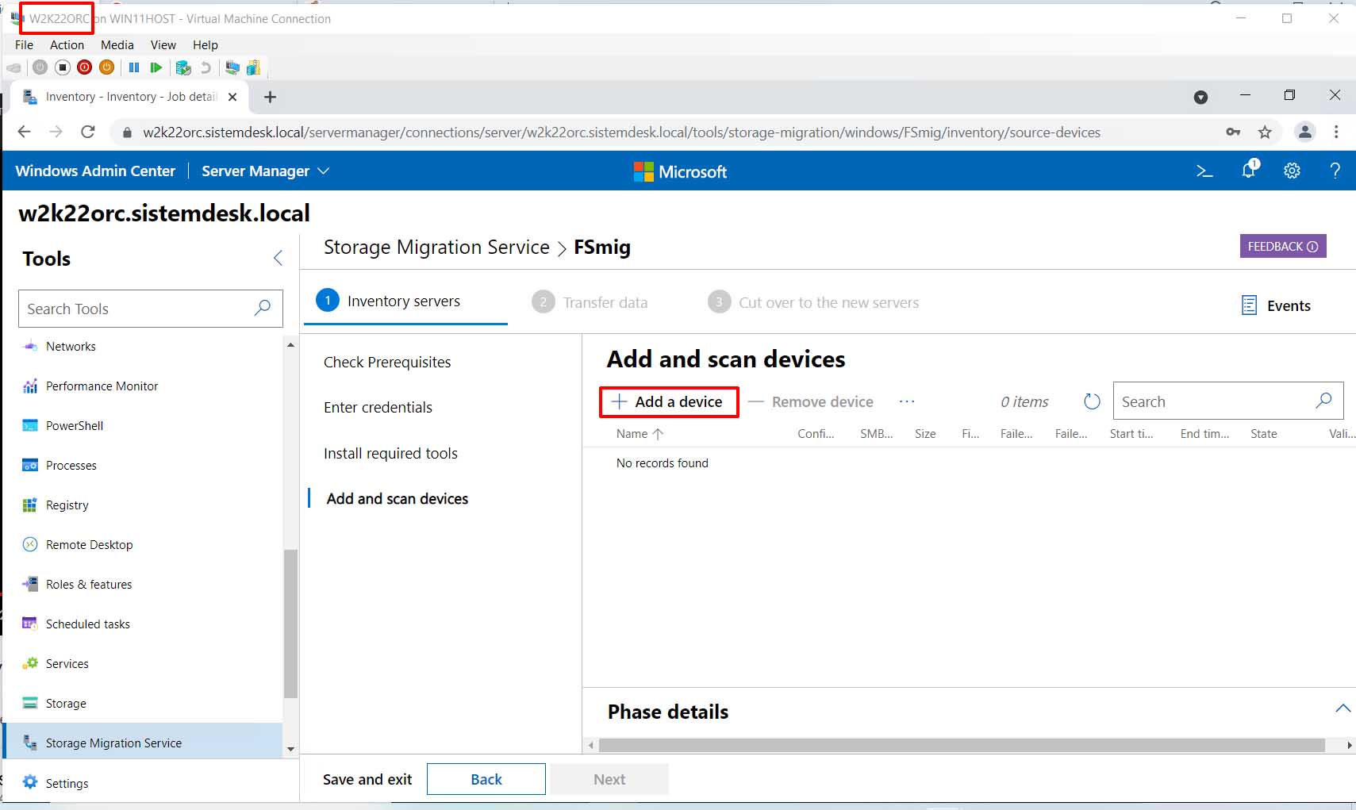
Task: Bookmark this page with the star icon
Action: (1265, 132)
